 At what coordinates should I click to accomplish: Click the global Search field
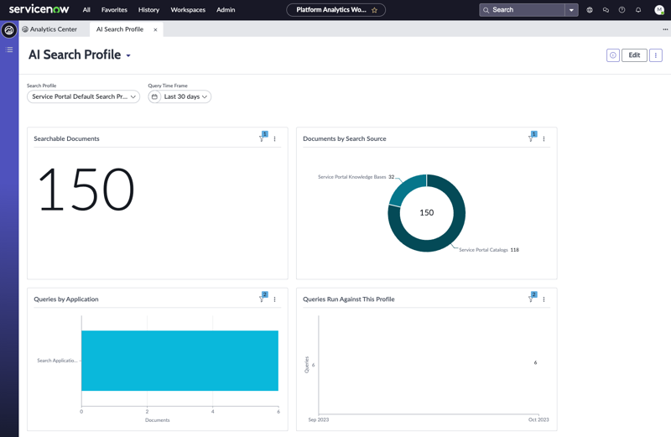click(x=522, y=10)
